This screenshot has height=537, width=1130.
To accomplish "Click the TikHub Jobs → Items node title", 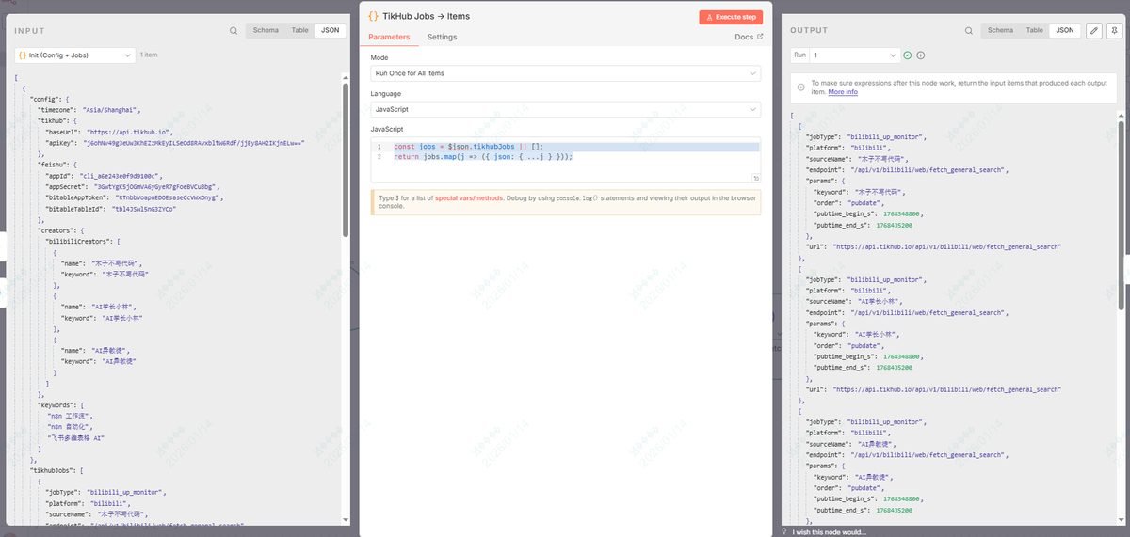I will 427,17.
